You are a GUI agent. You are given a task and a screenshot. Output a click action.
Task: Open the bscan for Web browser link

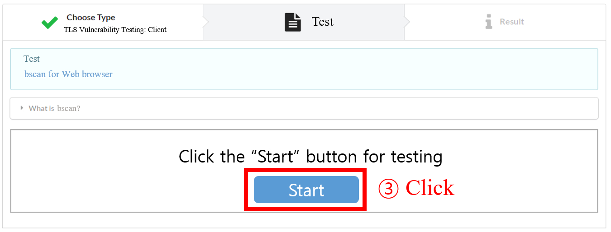tap(68, 74)
